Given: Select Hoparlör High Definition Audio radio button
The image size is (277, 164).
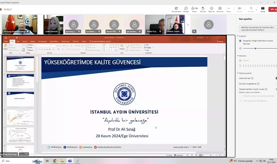Looking at the screenshot, I should click(240, 41).
